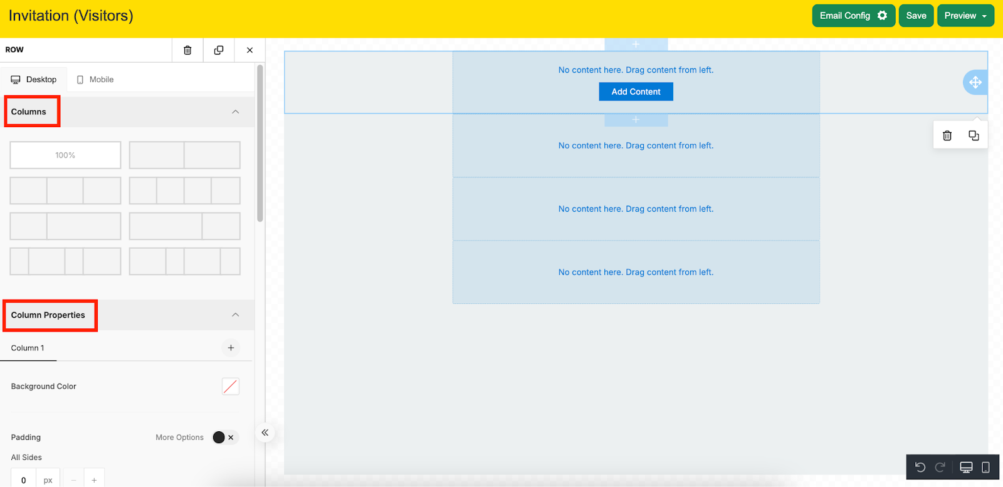The width and height of the screenshot is (1003, 487).
Task: Collapse the side panel with double chevron
Action: tap(265, 432)
